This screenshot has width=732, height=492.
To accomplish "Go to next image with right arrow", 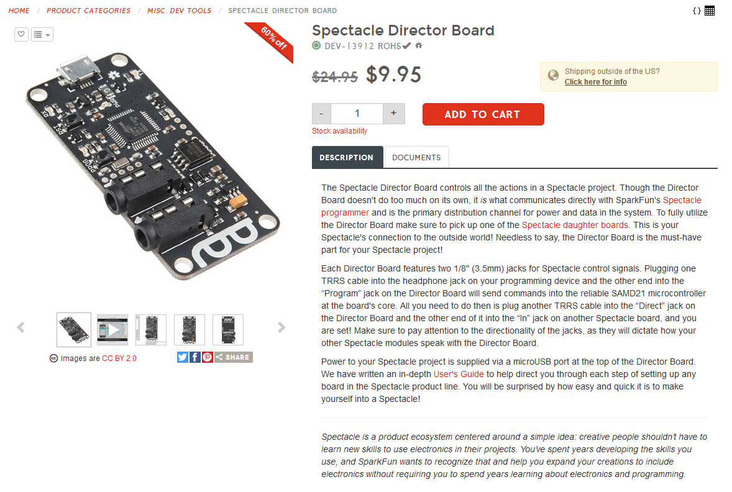I will coord(281,327).
